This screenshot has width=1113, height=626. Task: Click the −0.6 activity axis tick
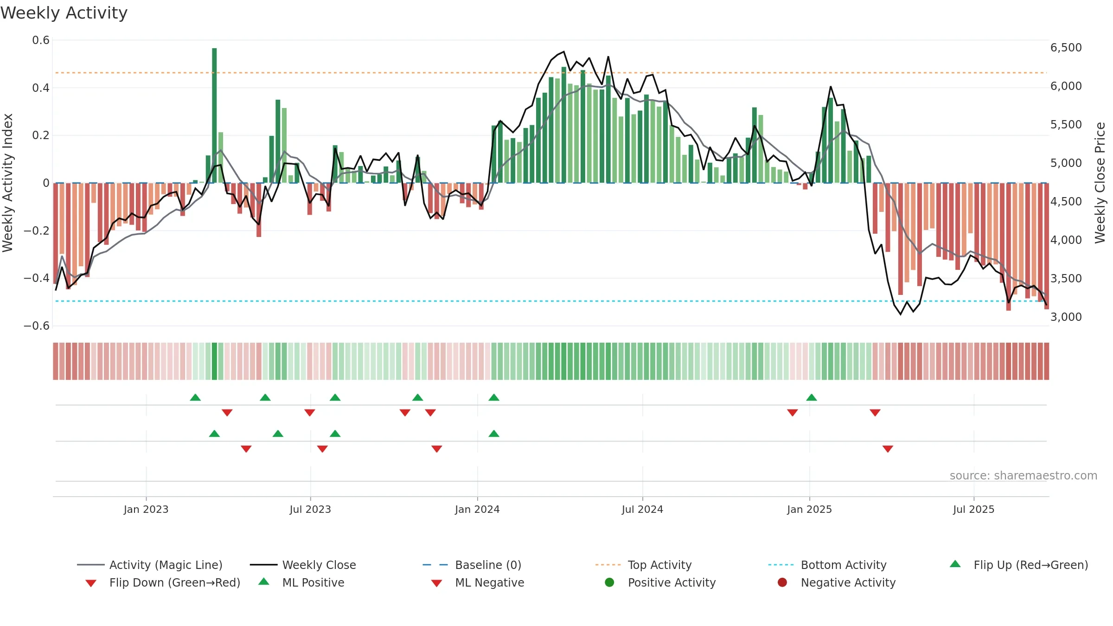37,326
